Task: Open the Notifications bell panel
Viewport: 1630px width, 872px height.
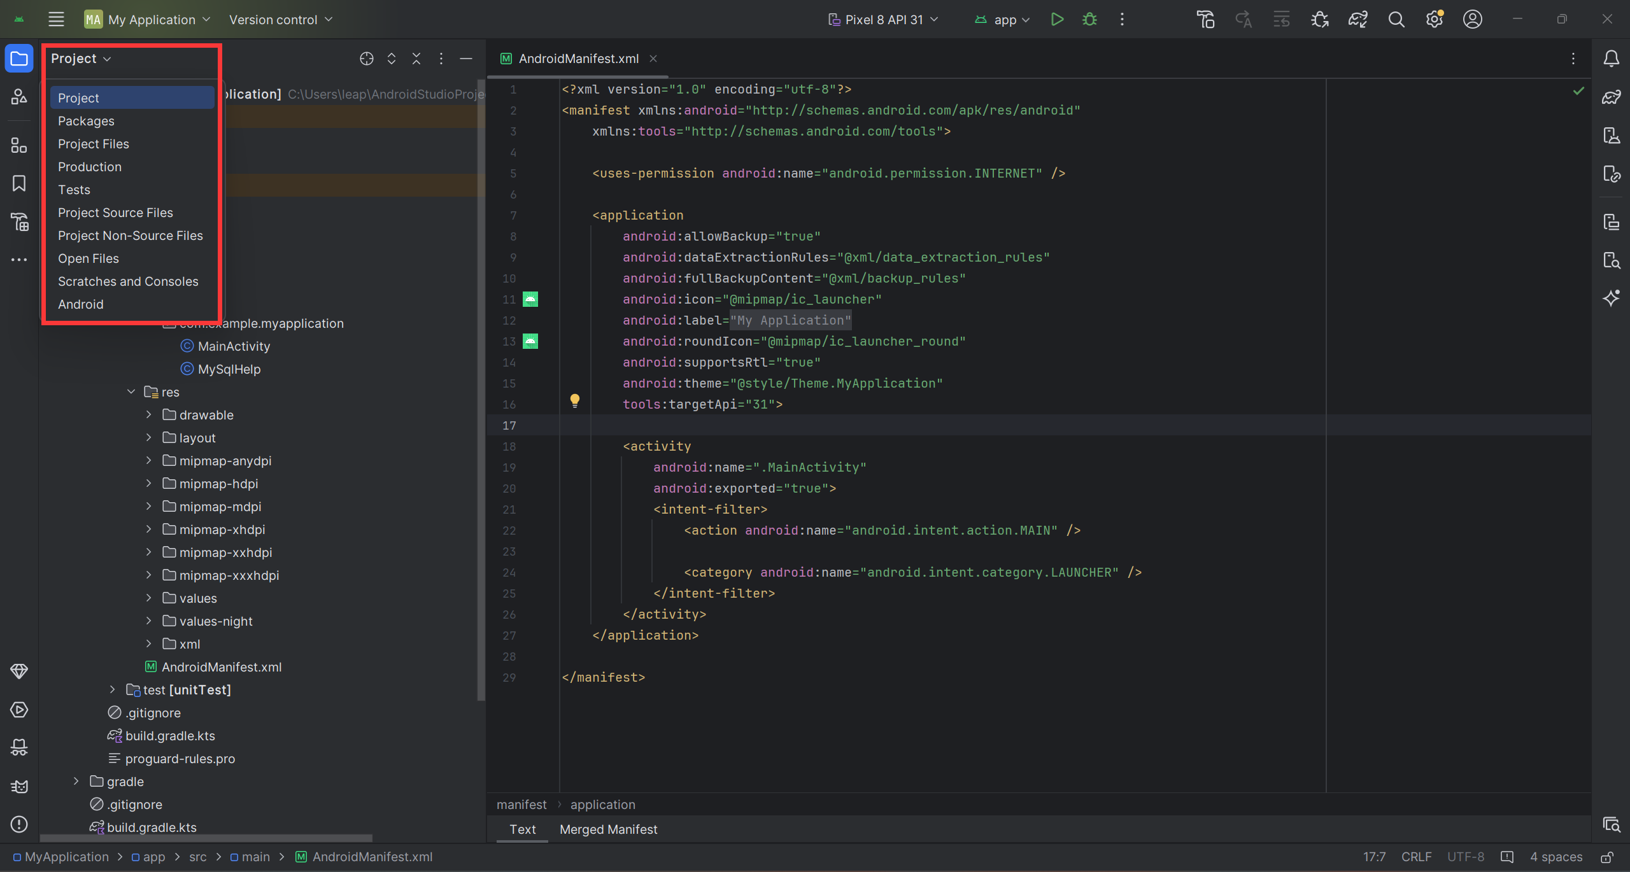Action: click(x=1611, y=59)
